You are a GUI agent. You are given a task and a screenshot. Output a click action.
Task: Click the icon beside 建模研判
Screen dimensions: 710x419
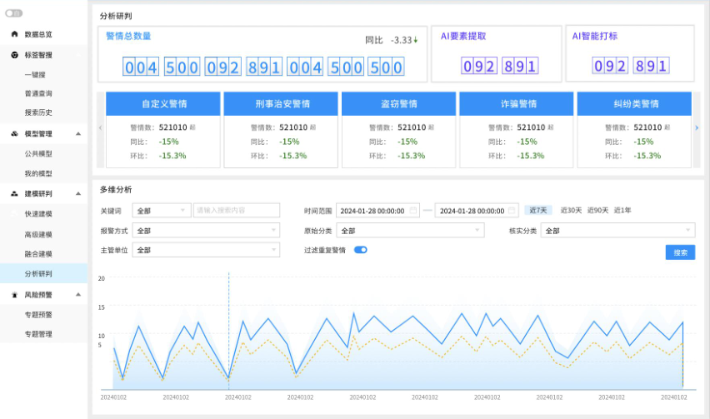(14, 193)
